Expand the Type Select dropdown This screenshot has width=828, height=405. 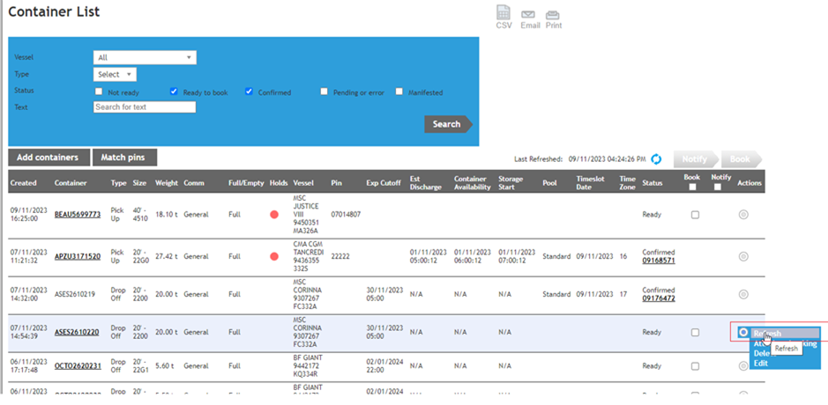(x=115, y=75)
